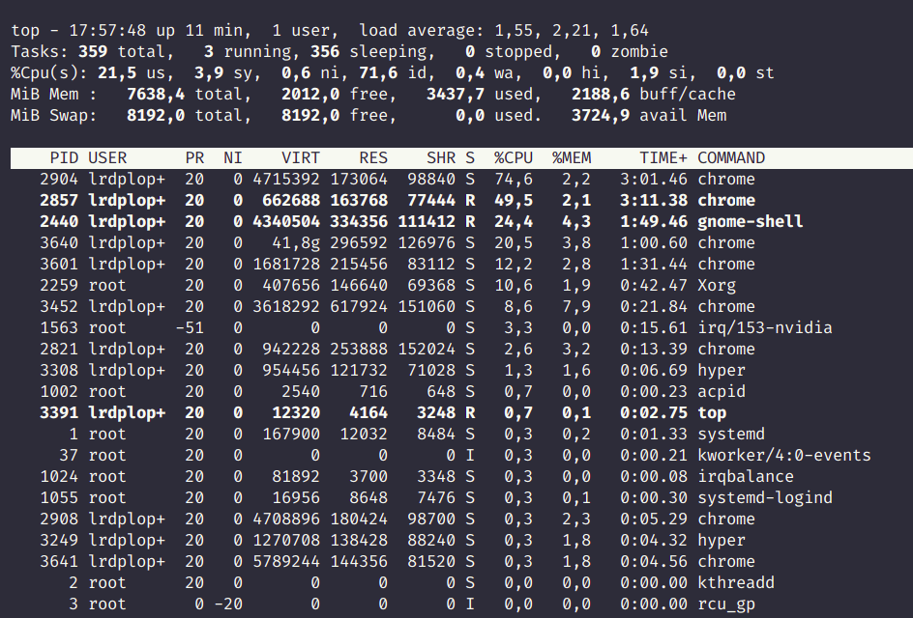Screen dimensions: 913x618
Task: Click PID 2904 in the process list
Action: [x=59, y=180]
